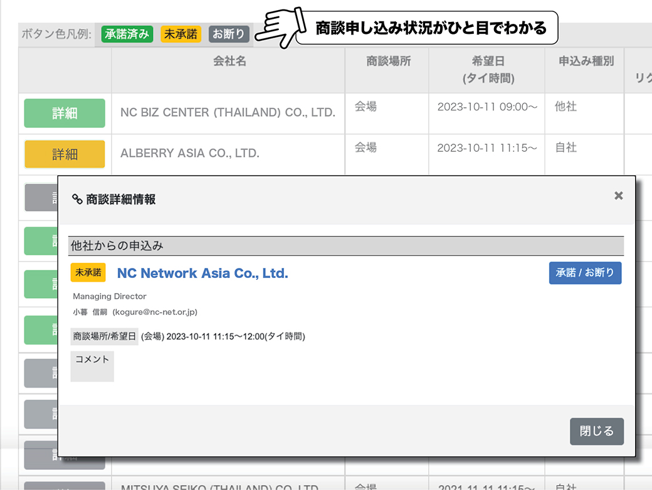Click email kogure@nc-net.or.jp text

[155, 312]
